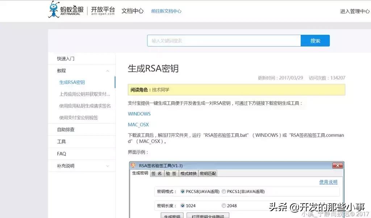Select the PKCS1(非JAVA通用) key format
The image size is (371, 218).
pyautogui.click(x=224, y=192)
